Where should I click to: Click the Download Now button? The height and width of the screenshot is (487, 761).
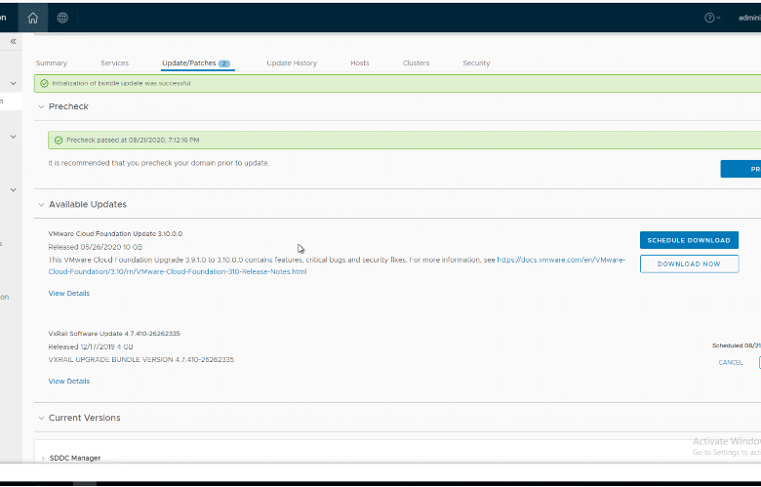pos(689,264)
